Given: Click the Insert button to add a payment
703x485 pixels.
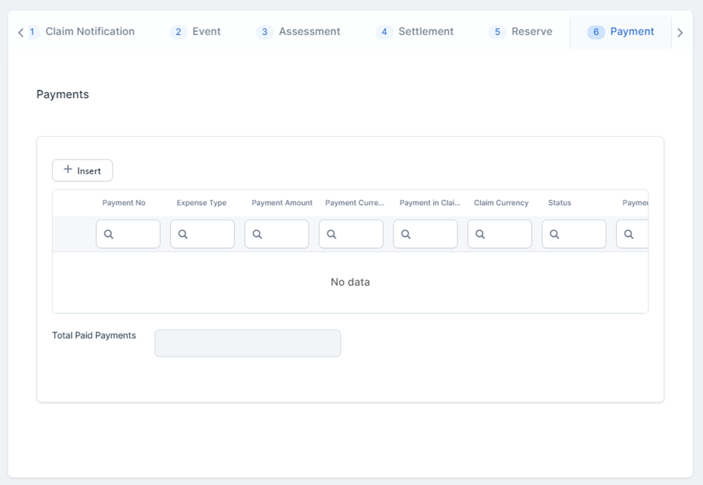Looking at the screenshot, I should (82, 170).
